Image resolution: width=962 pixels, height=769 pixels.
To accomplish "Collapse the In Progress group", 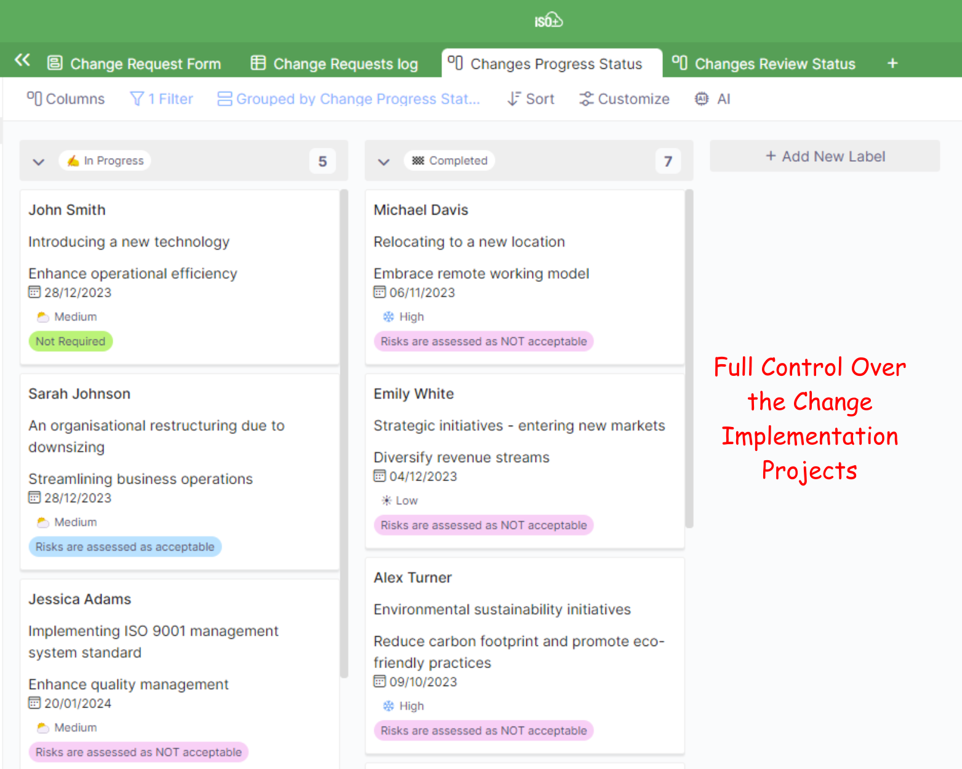I will pos(39,162).
